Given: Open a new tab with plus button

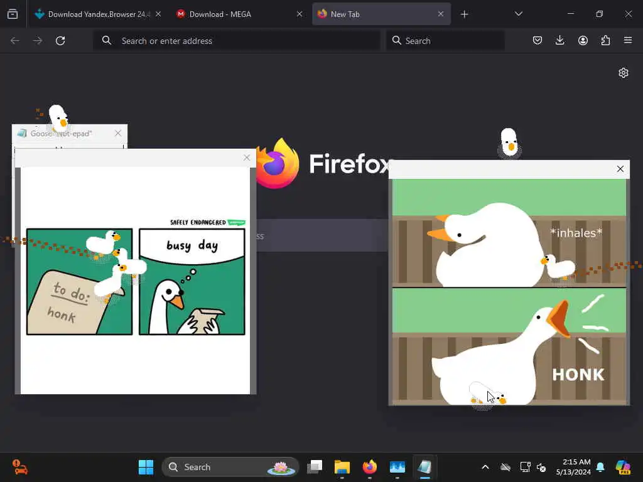Looking at the screenshot, I should pos(464,14).
